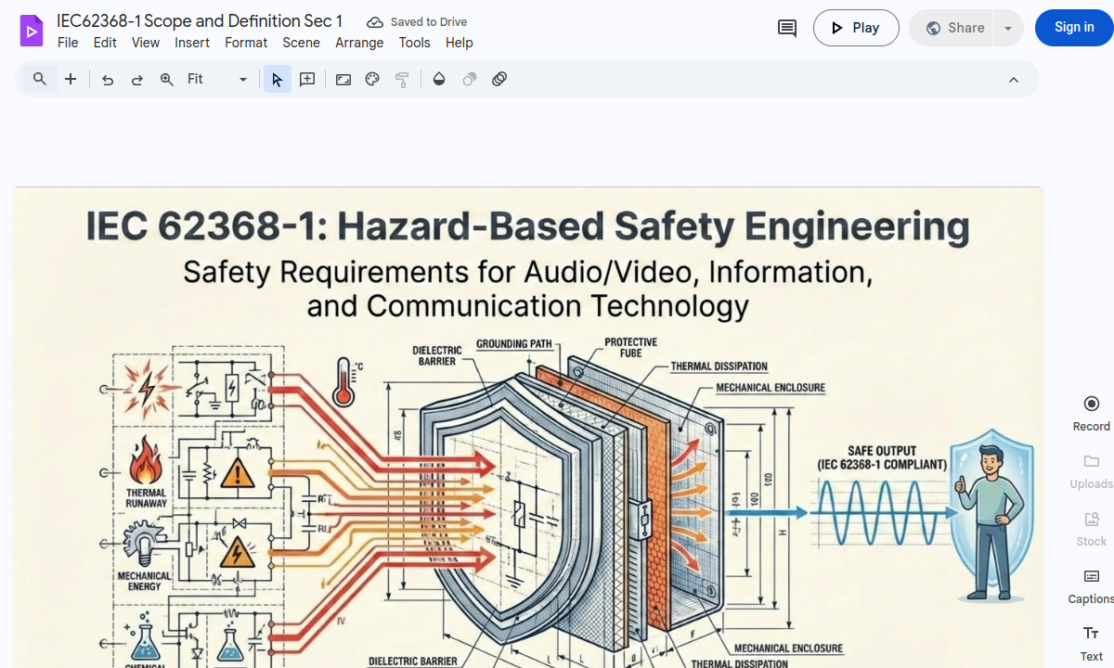Screen dimensions: 1114x668
Task: Open the Record panel in sidebar
Action: pyautogui.click(x=1091, y=413)
